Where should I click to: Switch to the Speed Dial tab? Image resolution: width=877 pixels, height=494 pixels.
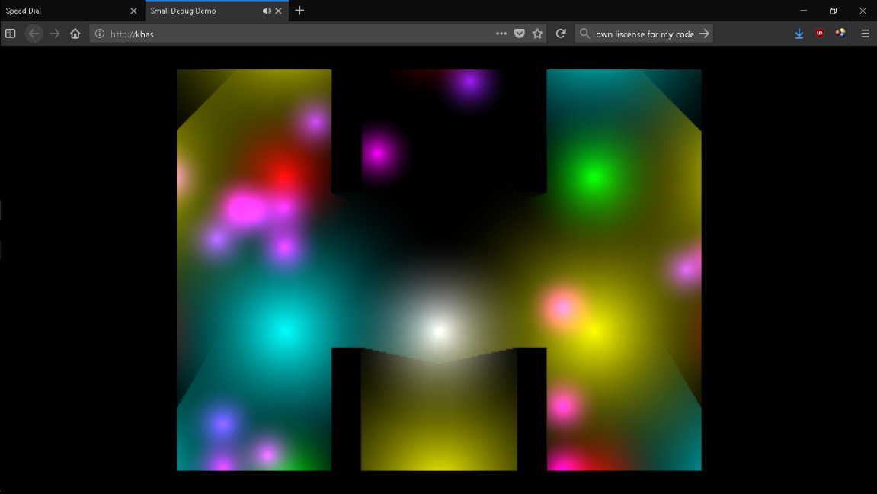(x=72, y=11)
